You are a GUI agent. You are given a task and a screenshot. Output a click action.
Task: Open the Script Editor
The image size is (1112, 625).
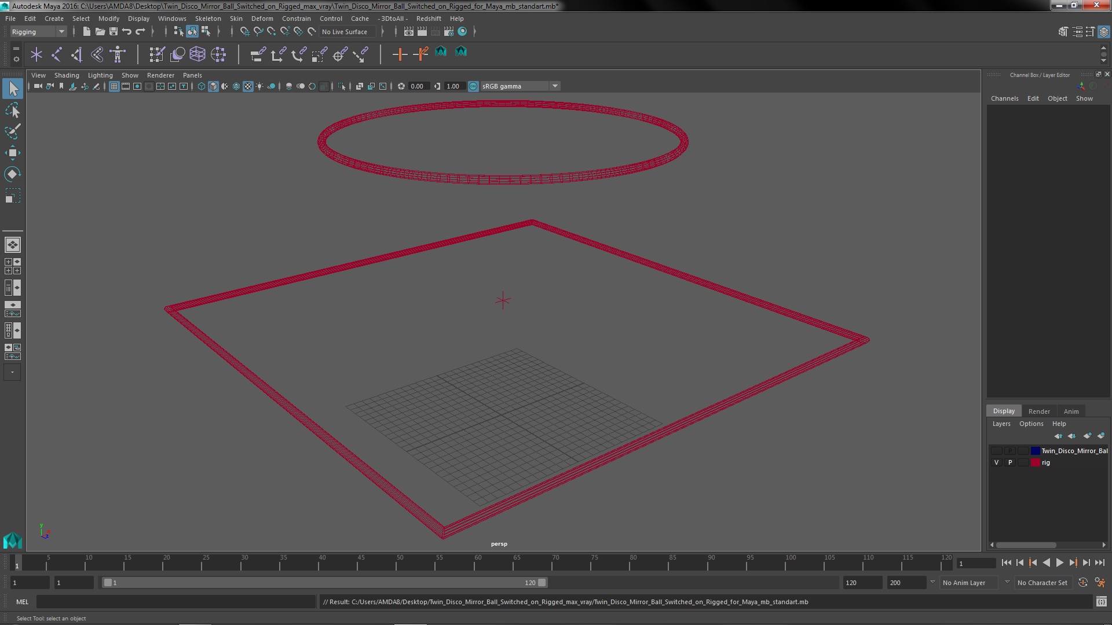click(1101, 602)
